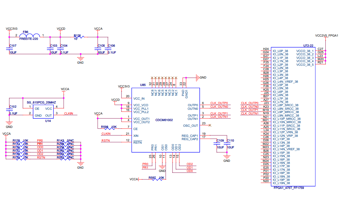The image size is (348, 199).
Task: Select the no-connect X on OSC_OUT
Action: pos(210,125)
